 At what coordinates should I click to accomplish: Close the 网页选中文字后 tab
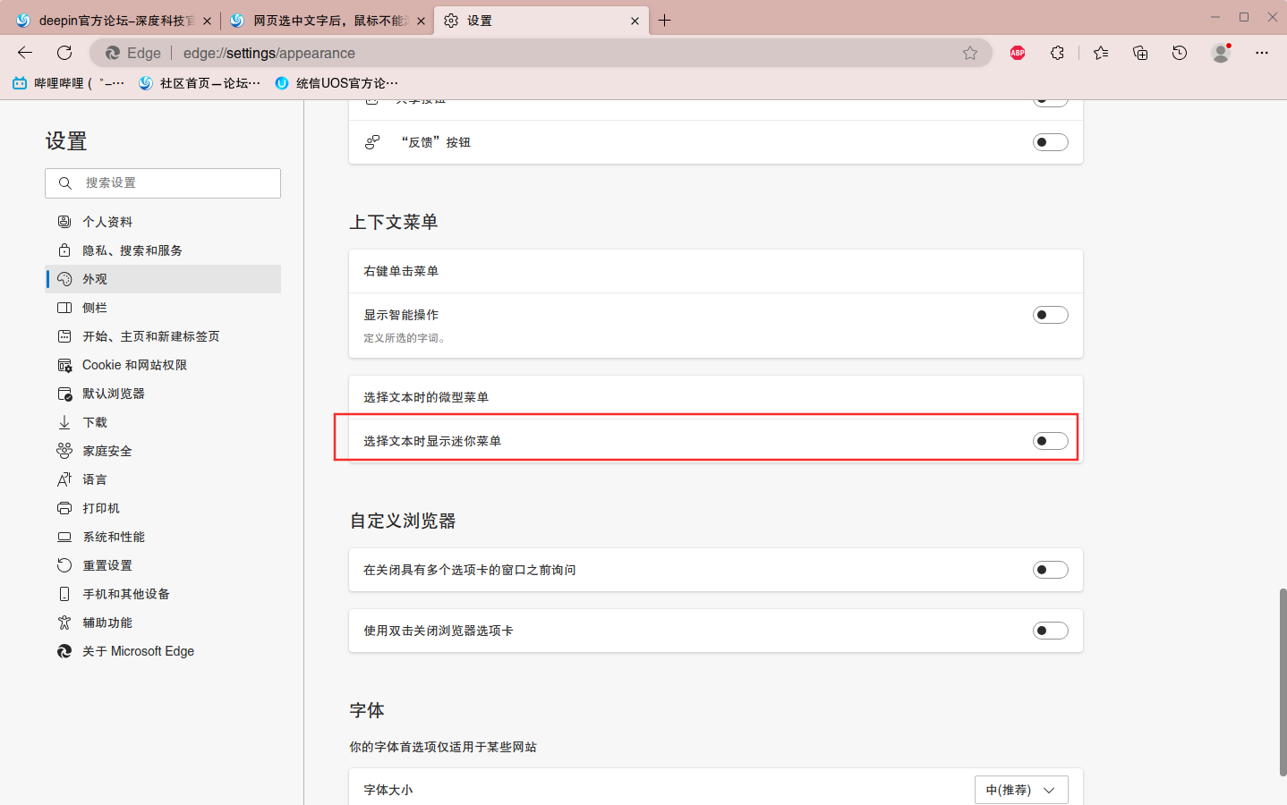click(x=421, y=21)
